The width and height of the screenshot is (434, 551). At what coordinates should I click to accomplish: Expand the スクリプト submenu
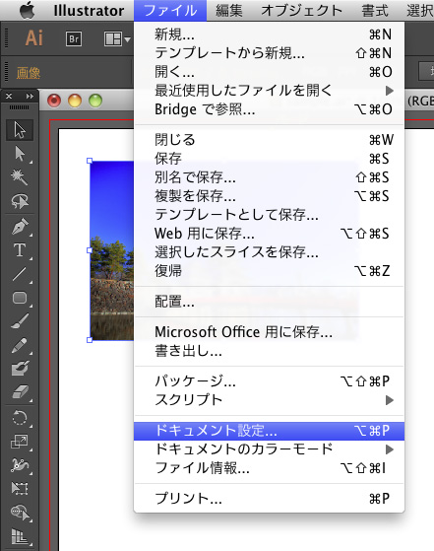pos(269,400)
